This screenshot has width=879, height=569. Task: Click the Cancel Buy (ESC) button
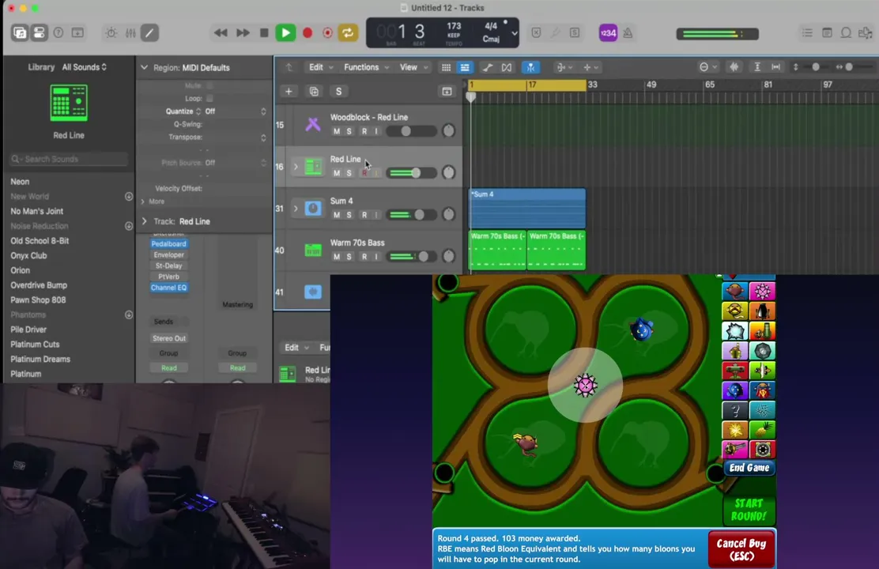pos(741,549)
